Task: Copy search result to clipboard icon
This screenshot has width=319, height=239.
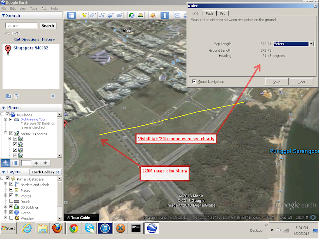Action: point(16,96)
